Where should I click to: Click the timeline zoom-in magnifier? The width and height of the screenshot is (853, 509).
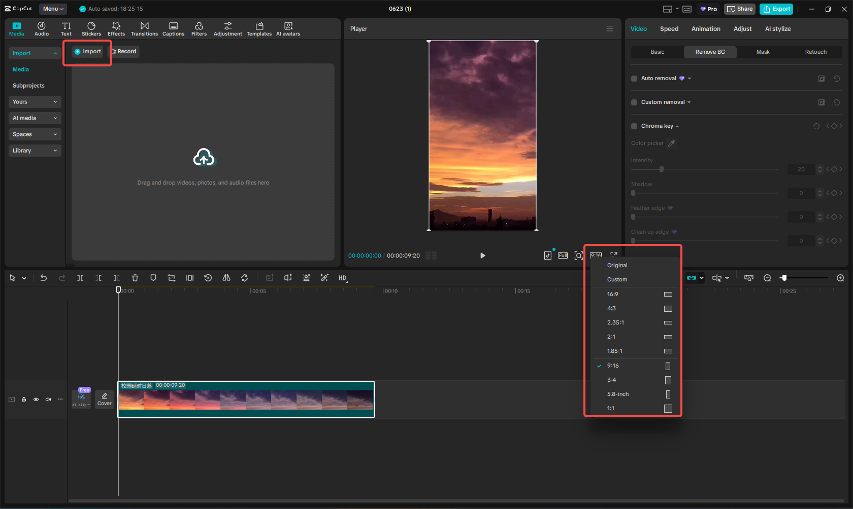(x=840, y=278)
